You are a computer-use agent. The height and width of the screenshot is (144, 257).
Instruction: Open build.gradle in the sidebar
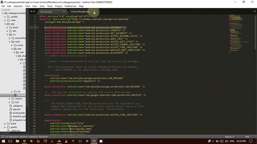[x=19, y=113]
